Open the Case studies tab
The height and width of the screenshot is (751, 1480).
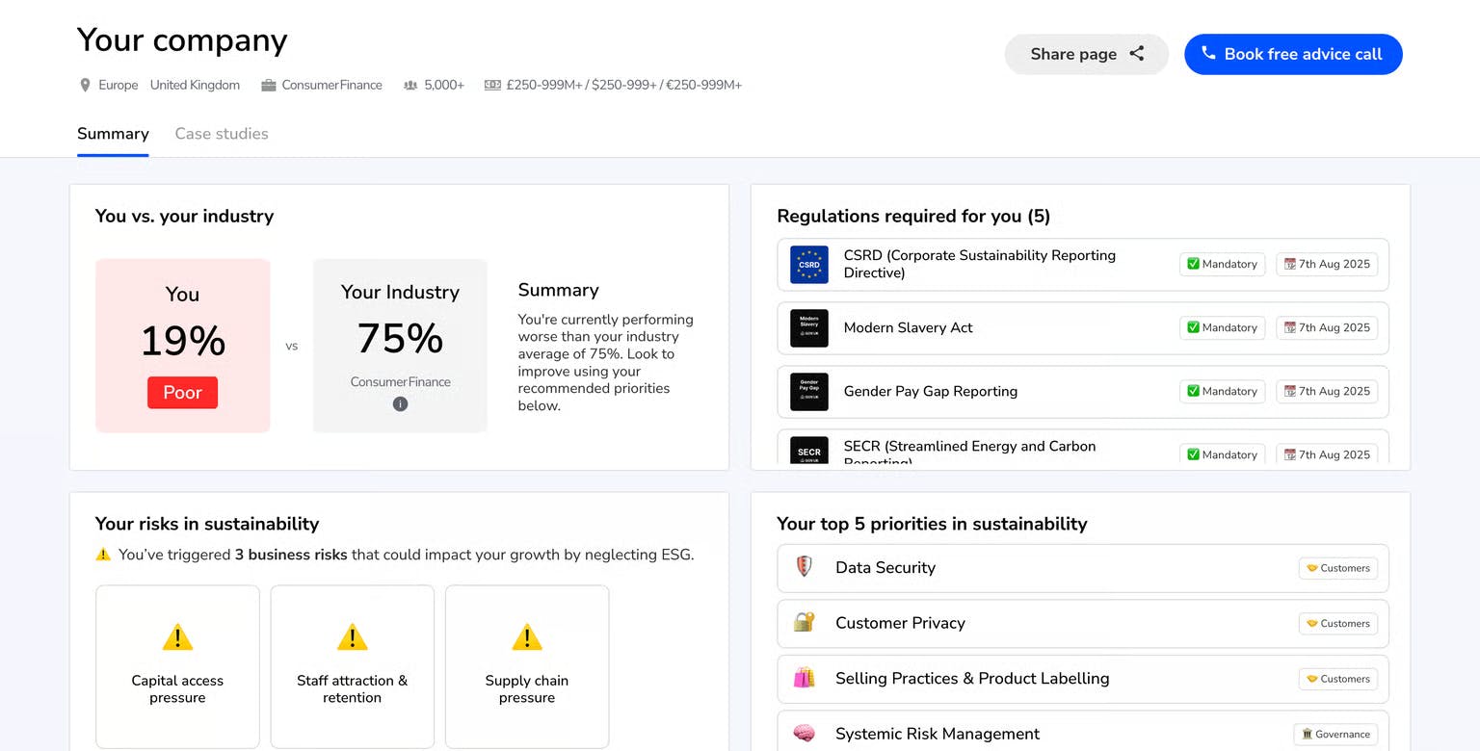(x=222, y=134)
